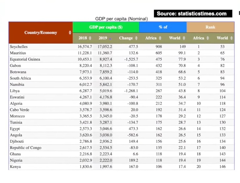240x183 pixels.
Task: Select the Gabon row name
Action: [x=15, y=66]
